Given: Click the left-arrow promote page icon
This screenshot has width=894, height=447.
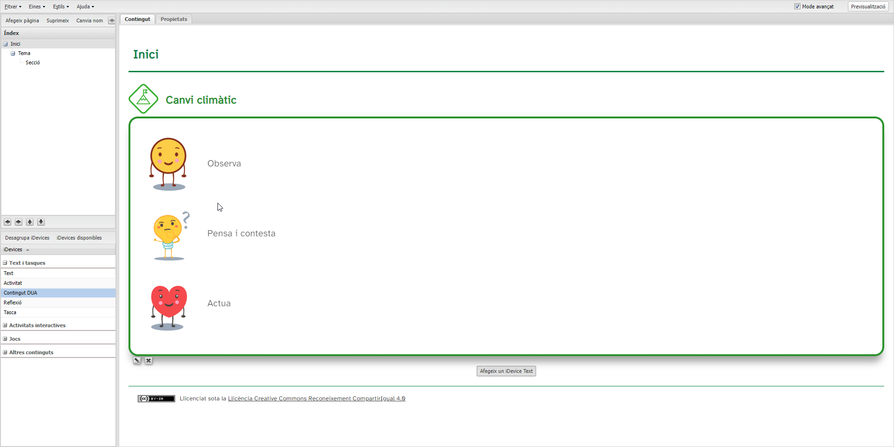Looking at the screenshot, I should (x=7, y=222).
